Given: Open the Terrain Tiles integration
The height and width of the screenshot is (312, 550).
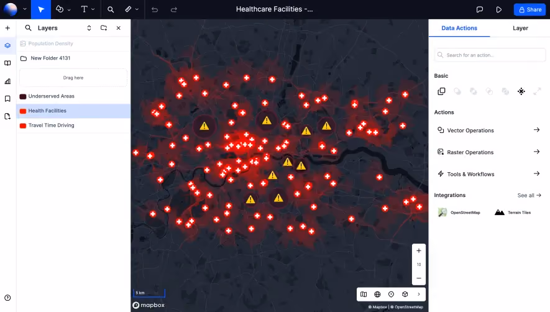Looking at the screenshot, I should (x=513, y=213).
